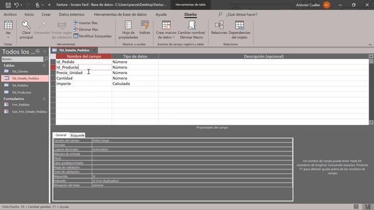The image size is (374, 210).
Task: Click the Calculado data type cell
Action: click(135, 84)
